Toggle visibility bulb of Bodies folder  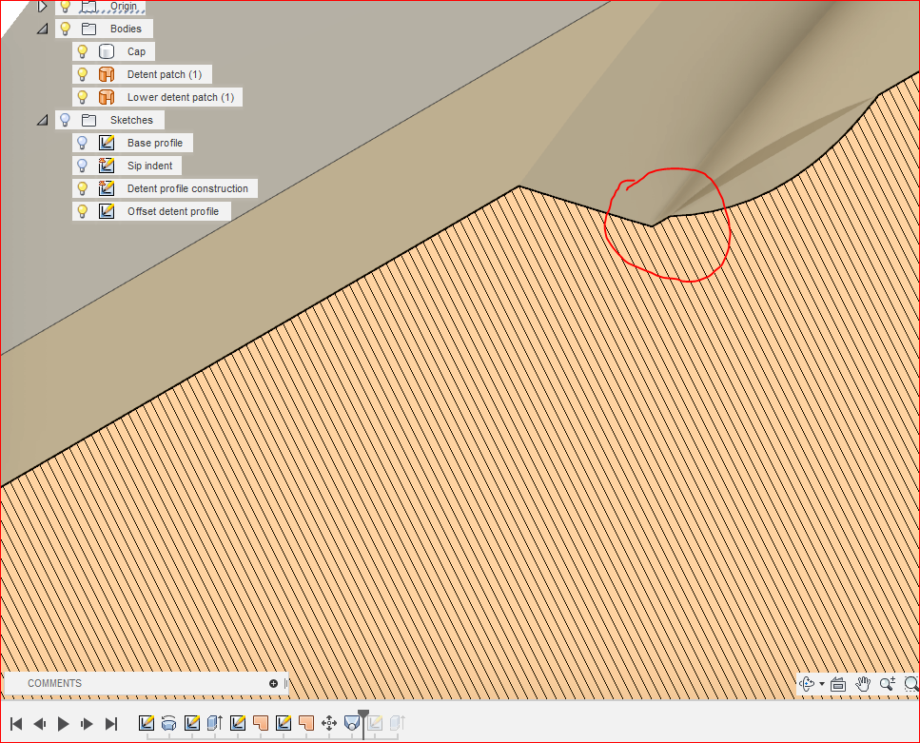(x=65, y=29)
